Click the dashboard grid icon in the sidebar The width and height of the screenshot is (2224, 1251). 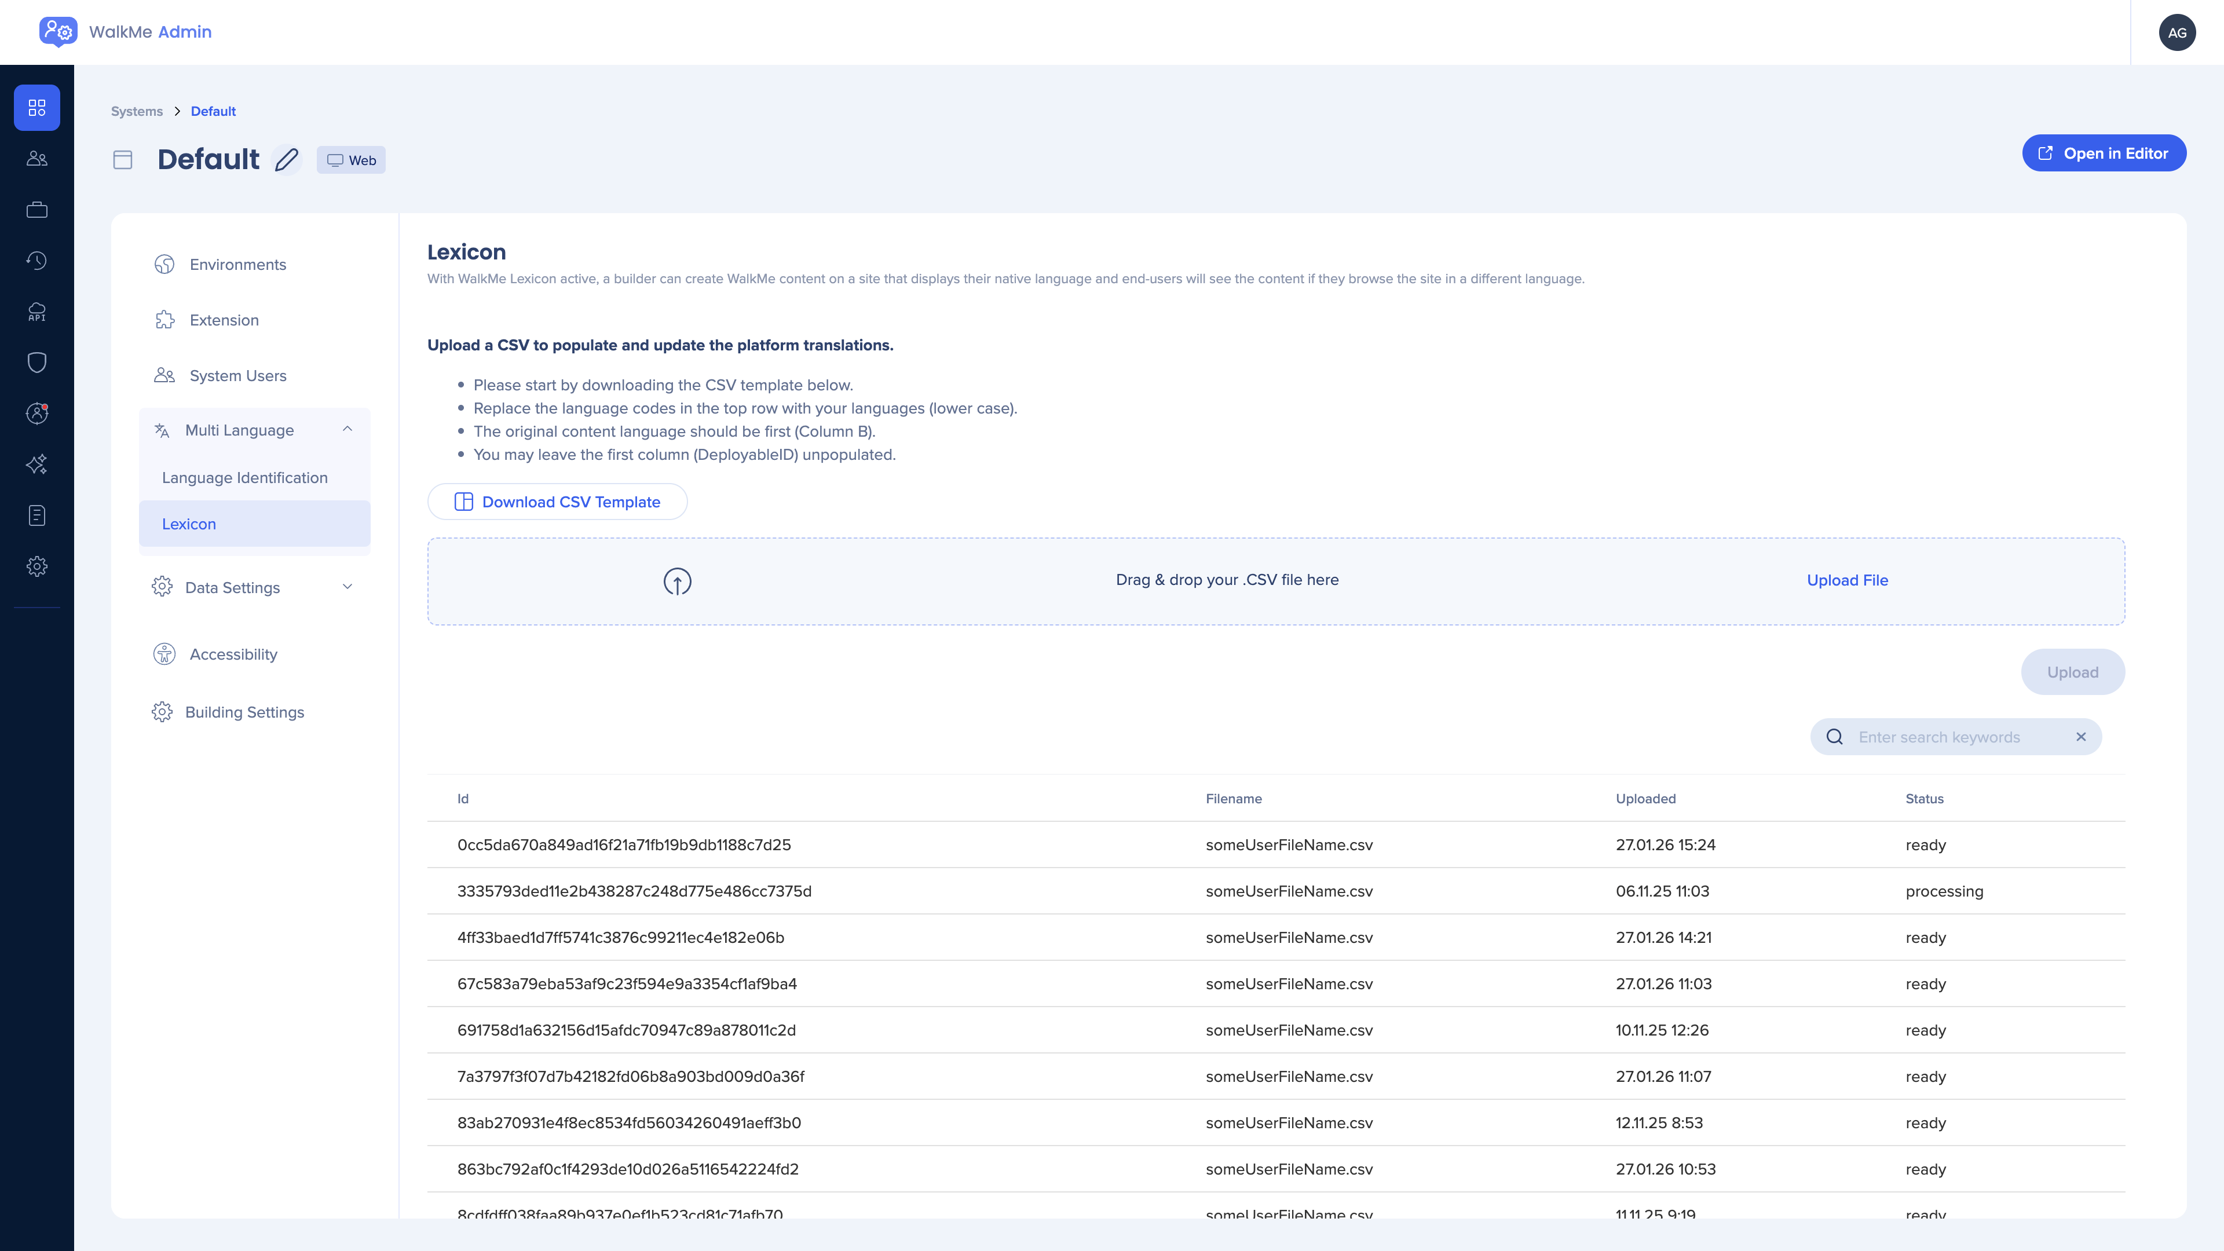pos(36,108)
